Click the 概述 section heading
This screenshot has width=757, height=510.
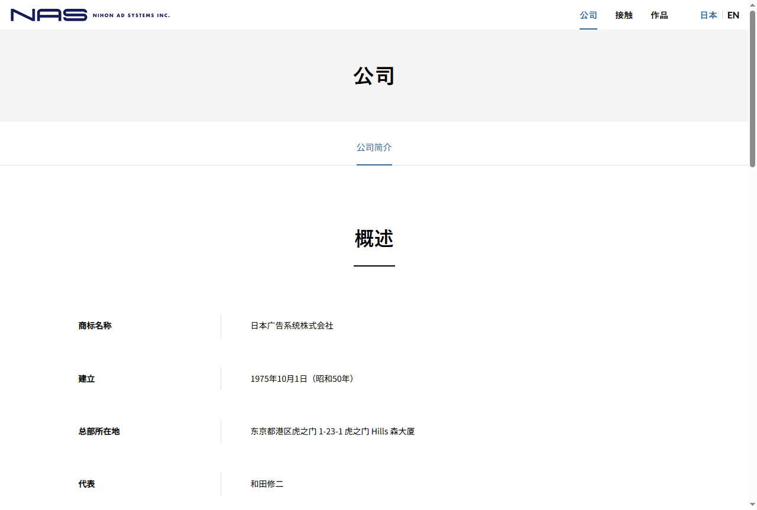coord(374,239)
